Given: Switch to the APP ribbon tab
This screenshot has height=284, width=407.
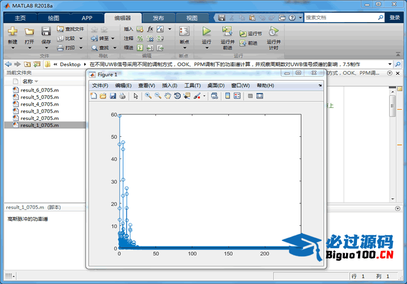Looking at the screenshot, I should point(87,18).
